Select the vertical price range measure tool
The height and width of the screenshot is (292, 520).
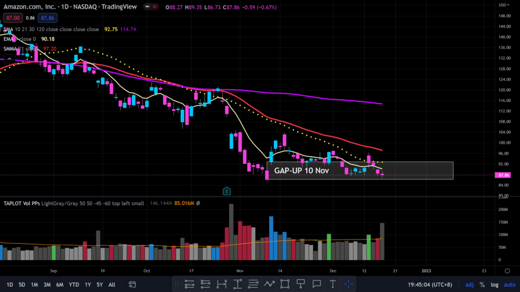click(x=237, y=284)
